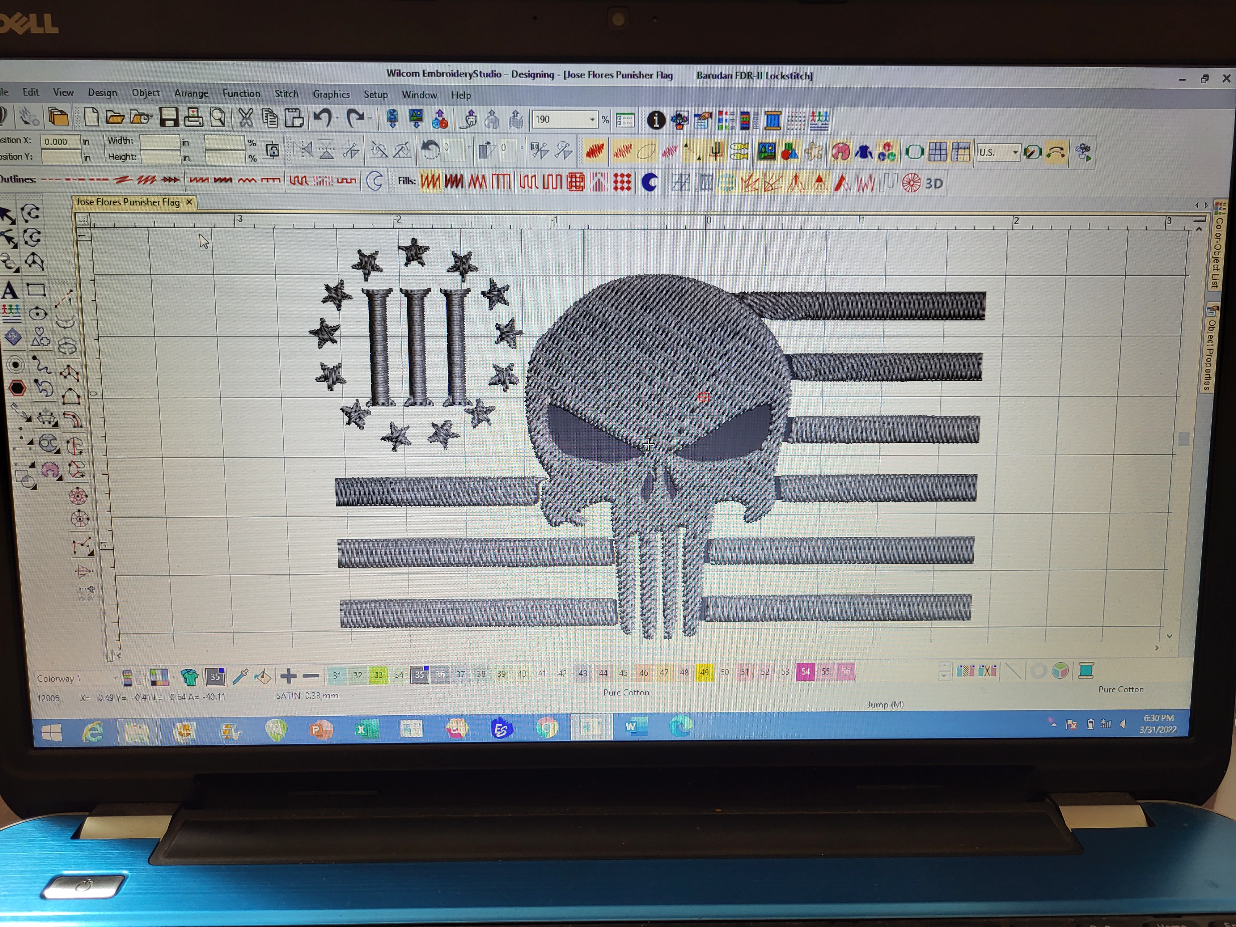Click the thread spool icon in top toolbar

pyautogui.click(x=773, y=121)
